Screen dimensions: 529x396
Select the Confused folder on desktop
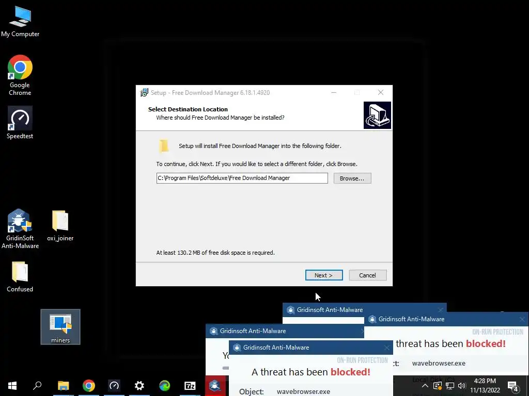tap(20, 277)
